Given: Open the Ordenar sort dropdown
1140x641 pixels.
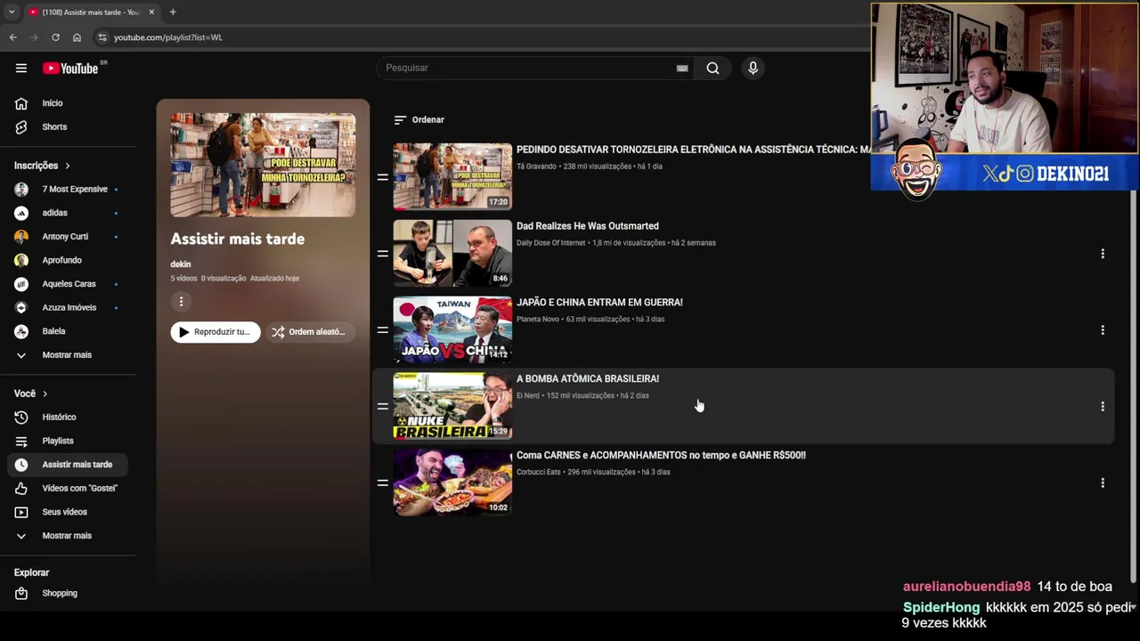Looking at the screenshot, I should 419,119.
